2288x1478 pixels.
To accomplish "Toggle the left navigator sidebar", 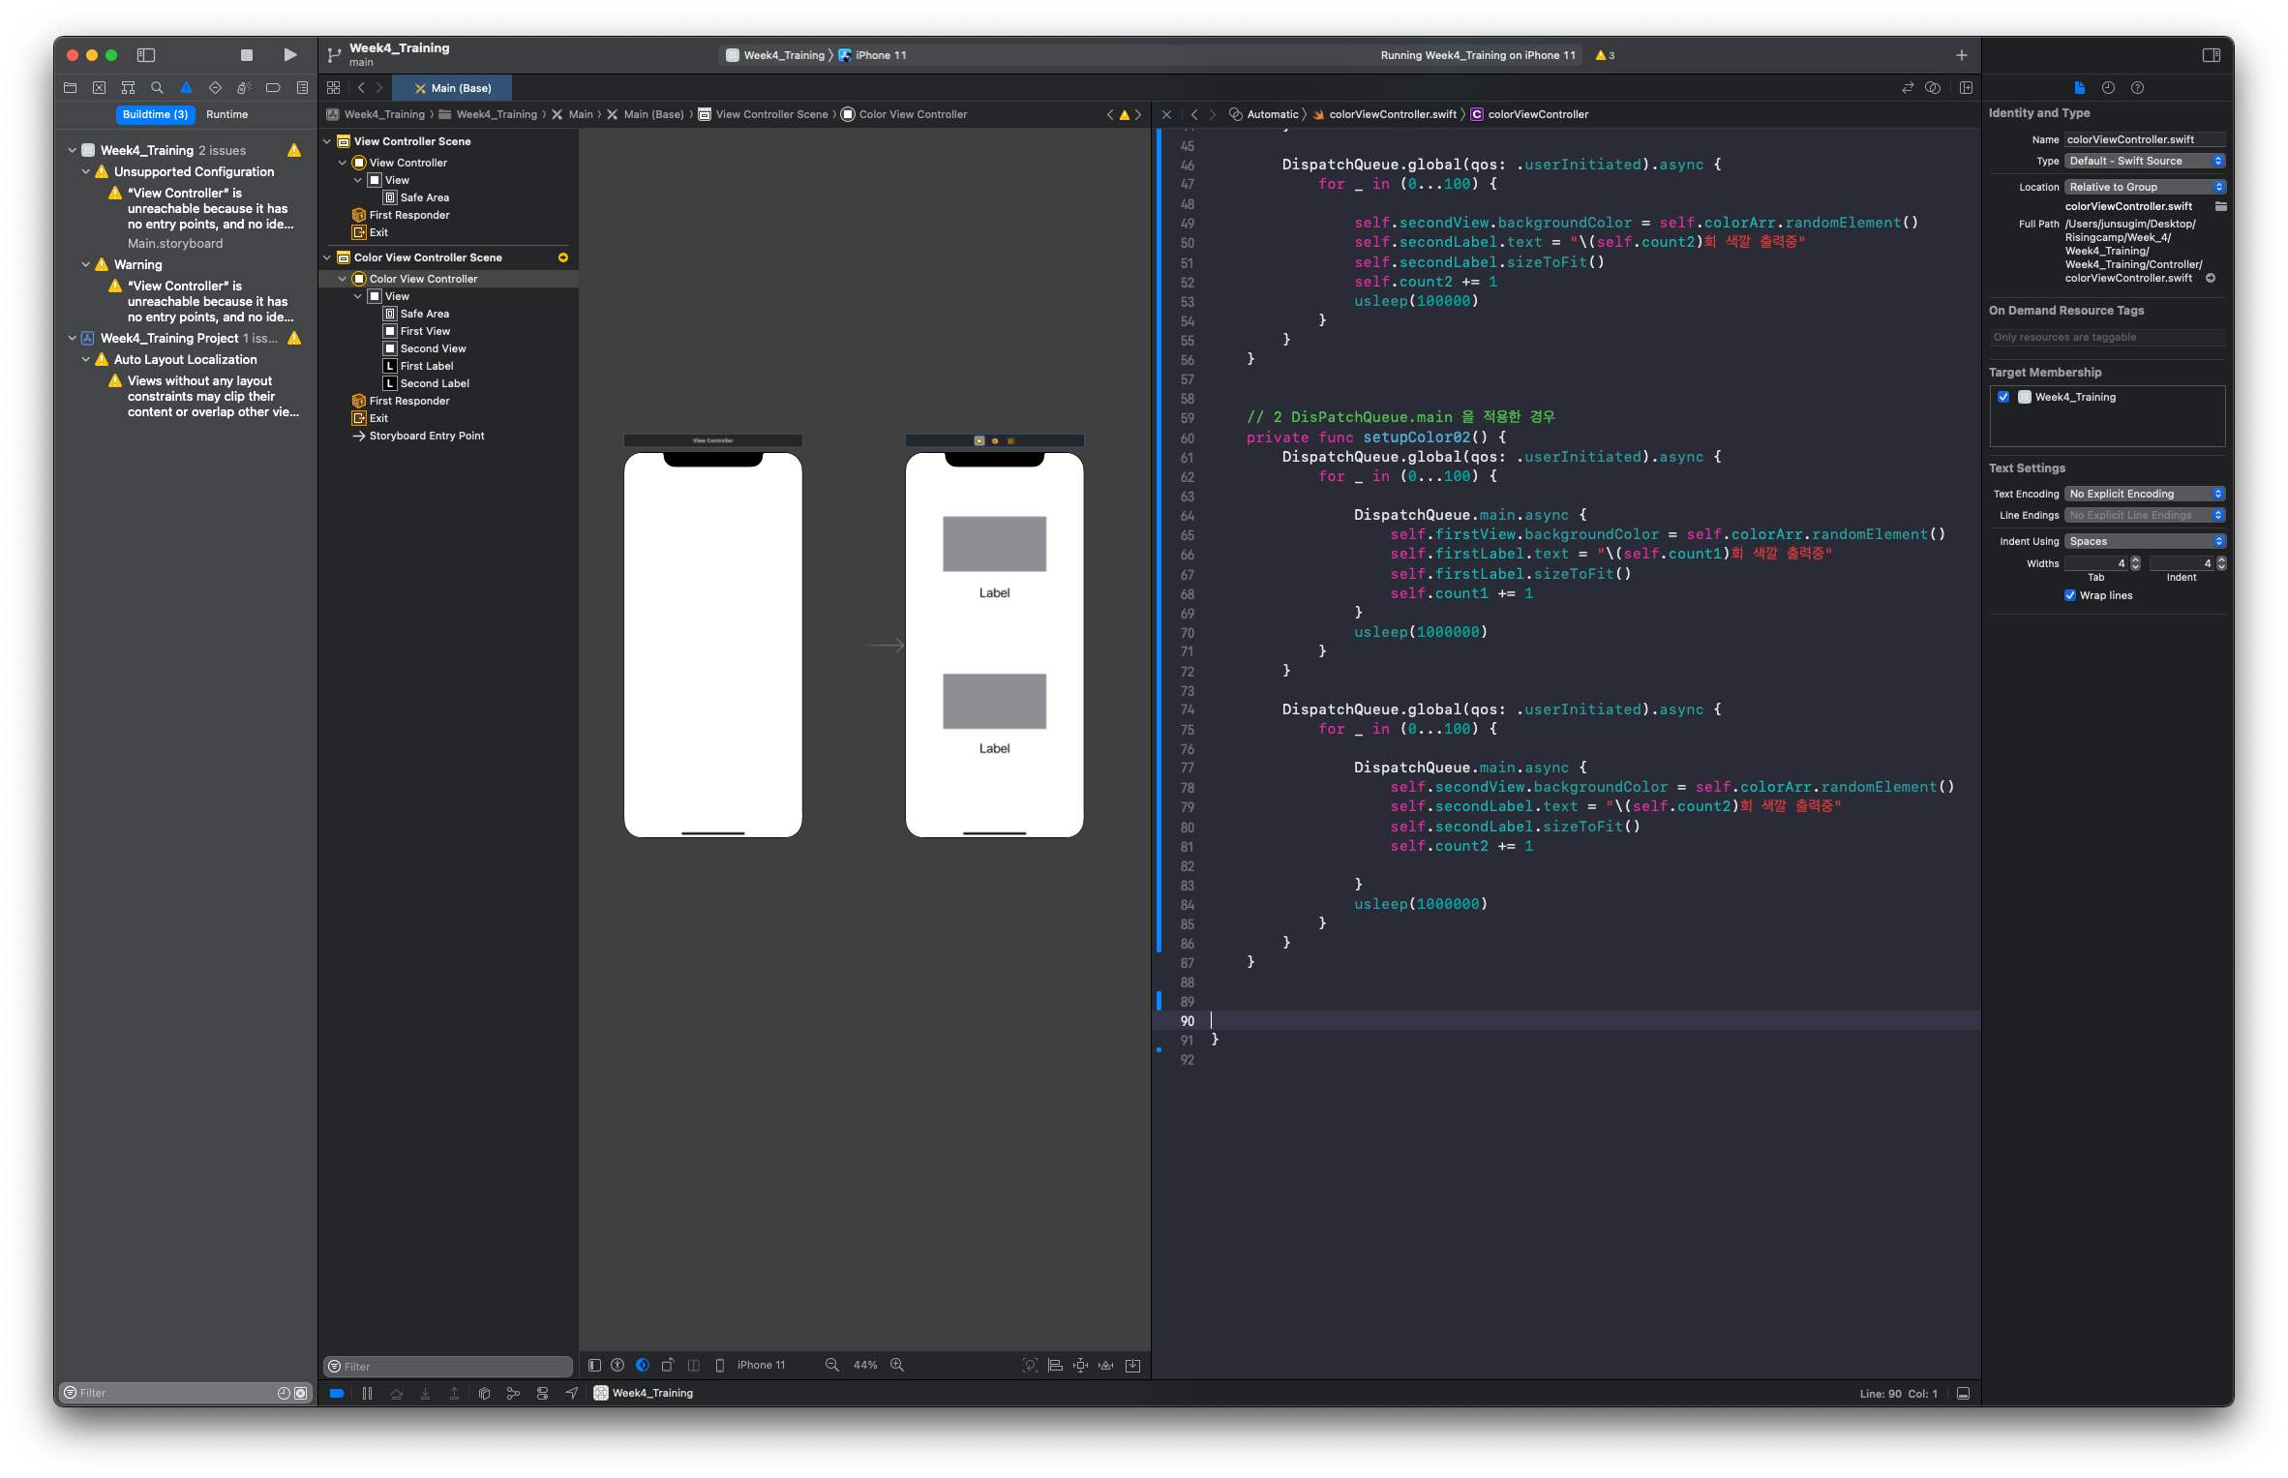I will pos(146,55).
